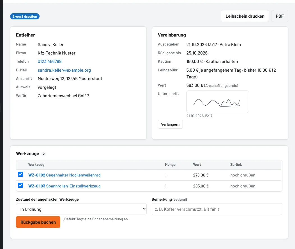295x249 pixels.
Task: Click the Entleiher card heading
Action: pos(26,35)
